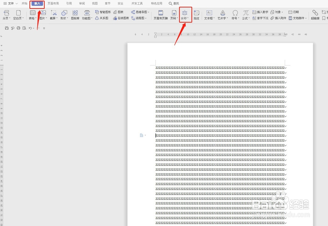Open the 特色应用 featured apps tab
This screenshot has width=328, height=226.
[156, 4]
